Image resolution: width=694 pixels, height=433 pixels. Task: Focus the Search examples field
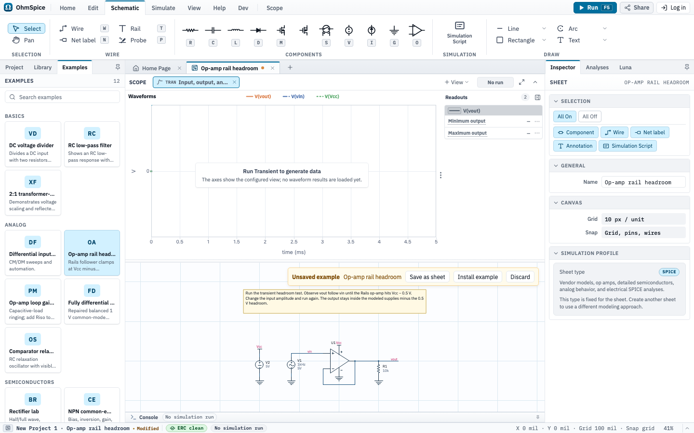[x=62, y=97]
